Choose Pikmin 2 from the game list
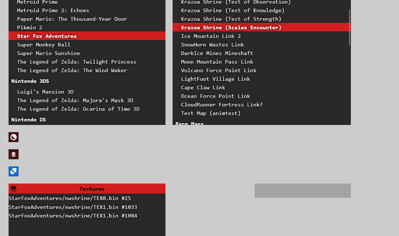 pos(87,27)
